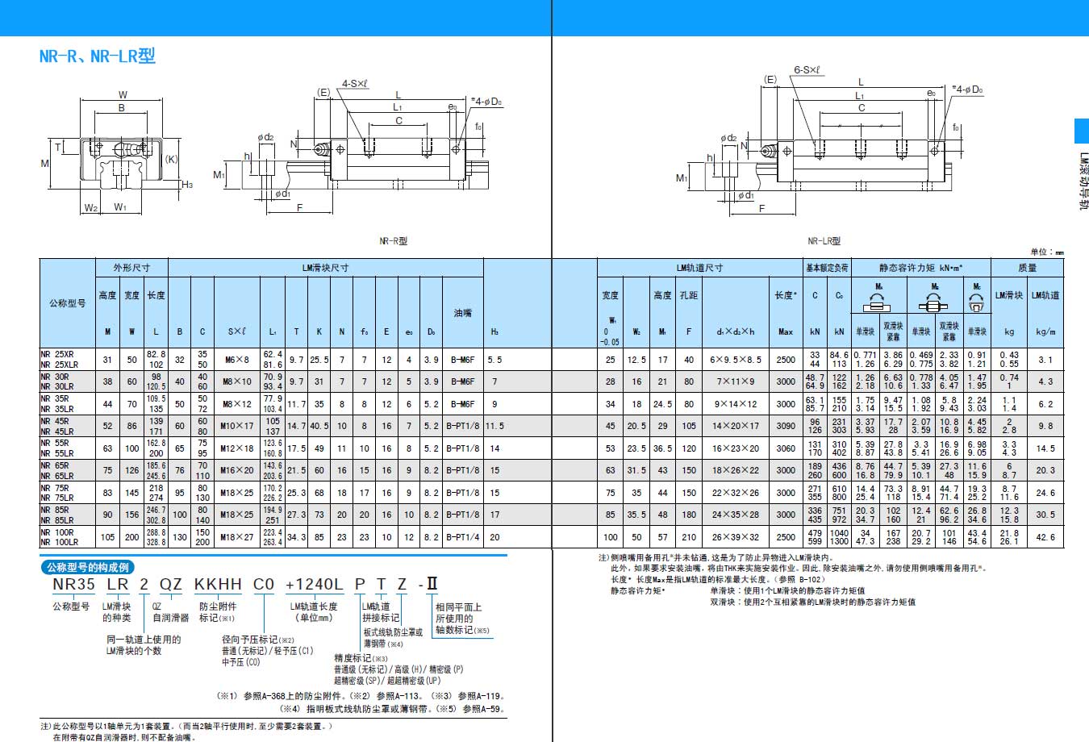Click 'QZ' in the model number example
1089x742 pixels.
(x=169, y=585)
